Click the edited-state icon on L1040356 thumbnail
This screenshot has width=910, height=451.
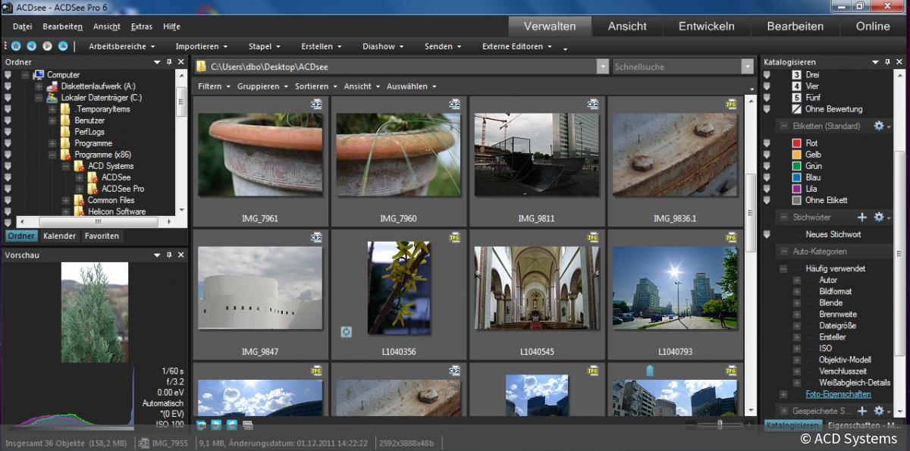point(346,332)
